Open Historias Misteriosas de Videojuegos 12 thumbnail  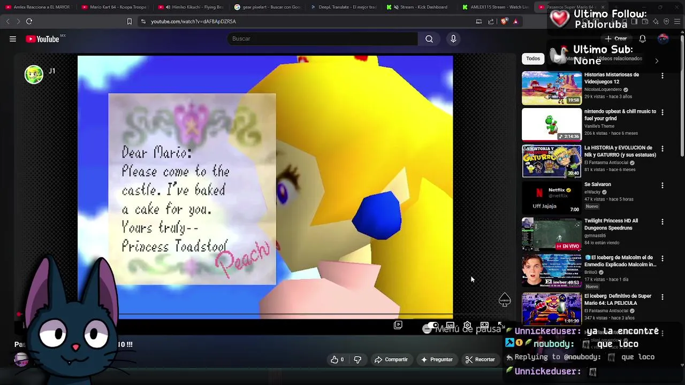point(552,88)
